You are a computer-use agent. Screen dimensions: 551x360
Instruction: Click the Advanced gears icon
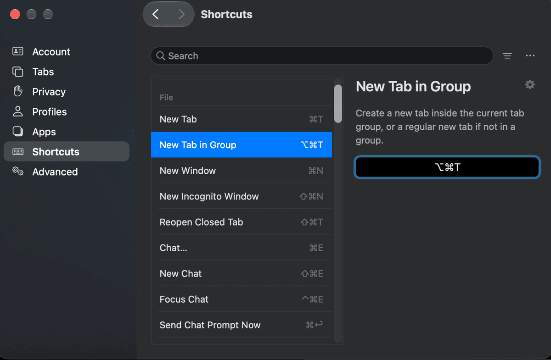tap(18, 172)
